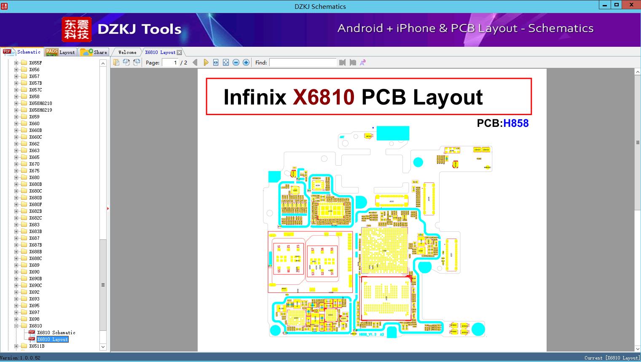Screen dimensions: 641x362
Task: Select the X658H6219 folder
Action: click(40, 110)
